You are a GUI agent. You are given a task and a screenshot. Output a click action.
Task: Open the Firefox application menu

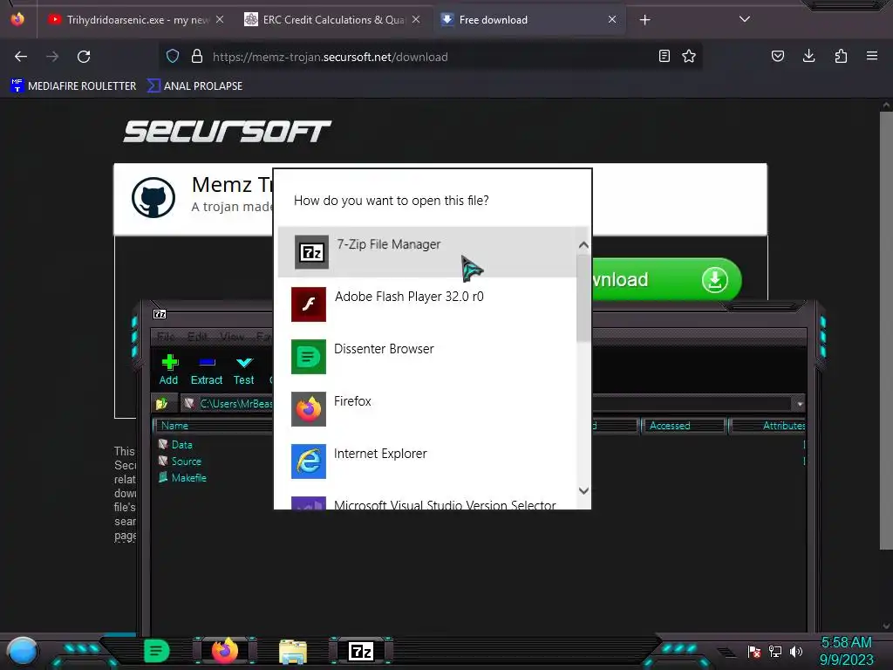[872, 57]
